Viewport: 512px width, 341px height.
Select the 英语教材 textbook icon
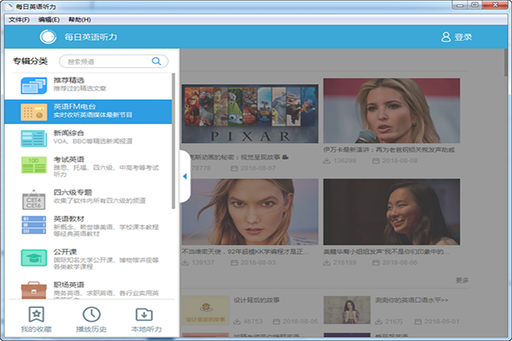(32, 226)
